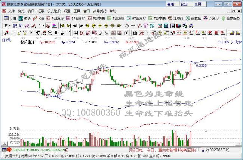
Task: Activate the crosshair cursor tool
Action: [133, 26]
